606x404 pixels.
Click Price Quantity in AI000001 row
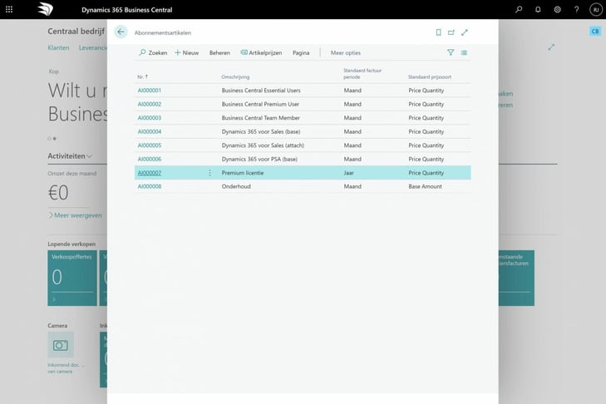click(426, 91)
